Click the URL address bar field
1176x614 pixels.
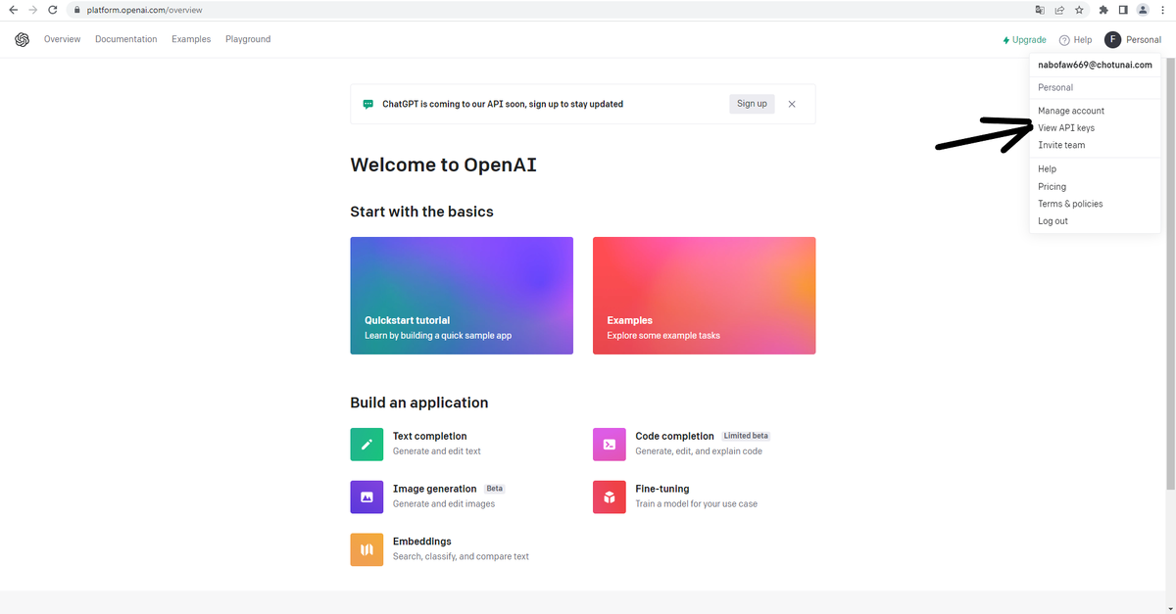(x=549, y=10)
